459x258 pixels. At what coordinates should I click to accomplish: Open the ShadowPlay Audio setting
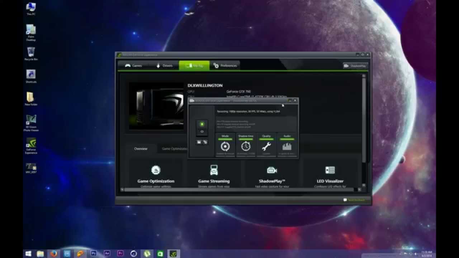287,144
